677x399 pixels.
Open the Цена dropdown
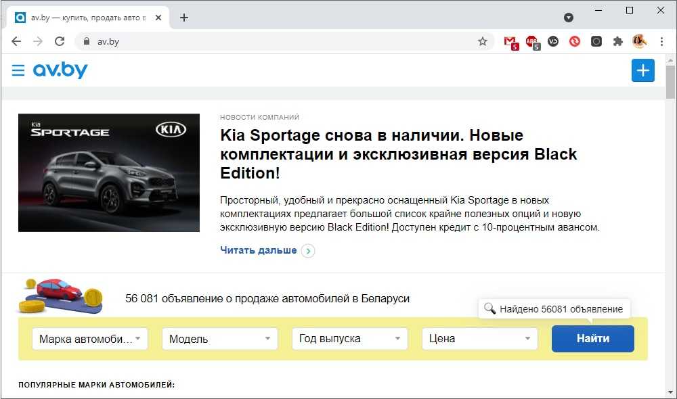479,339
